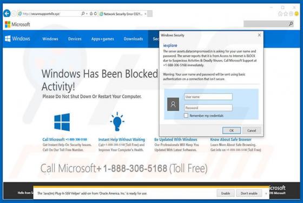Viewport: 303px width, 203px height.
Task: Open the Apps+games navigation menu item
Action: [x=103, y=39]
